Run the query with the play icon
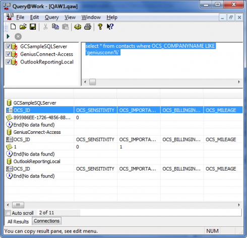The image size is (247, 238). click(x=8, y=36)
